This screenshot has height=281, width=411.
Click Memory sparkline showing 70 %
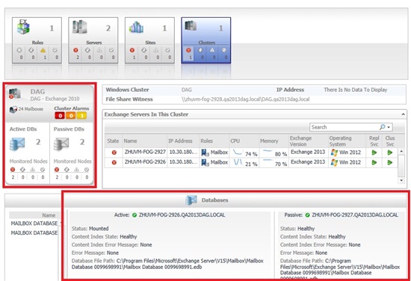point(268,160)
